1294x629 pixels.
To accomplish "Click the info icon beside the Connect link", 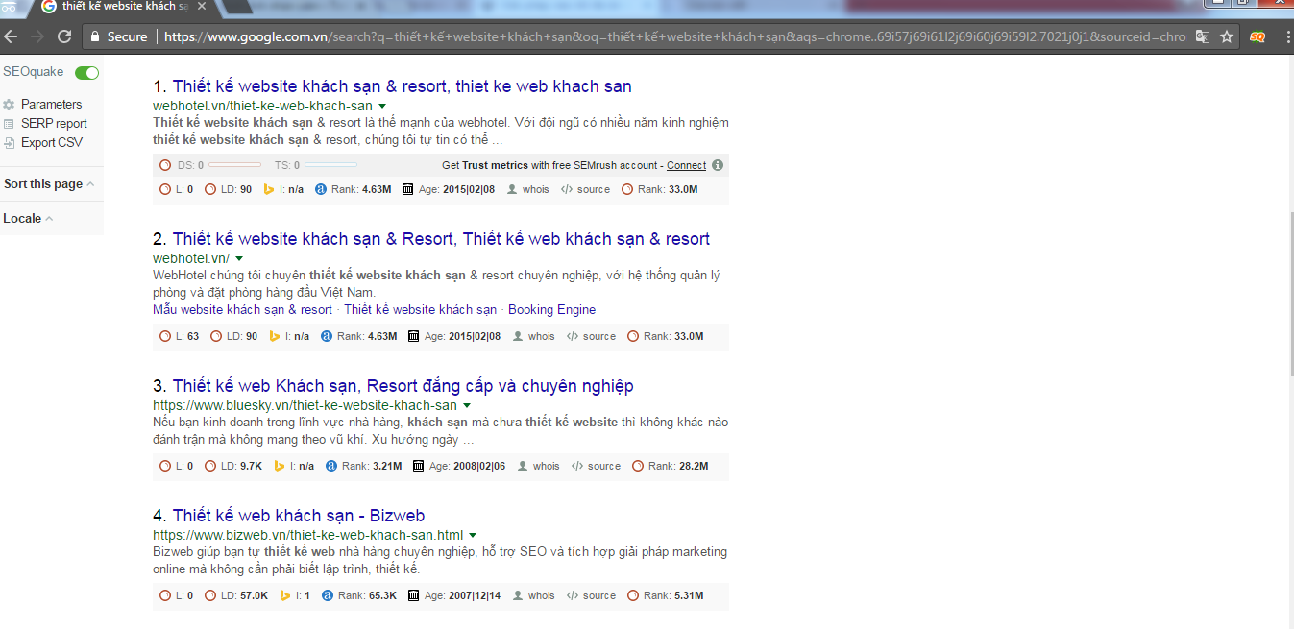I will pyautogui.click(x=718, y=165).
